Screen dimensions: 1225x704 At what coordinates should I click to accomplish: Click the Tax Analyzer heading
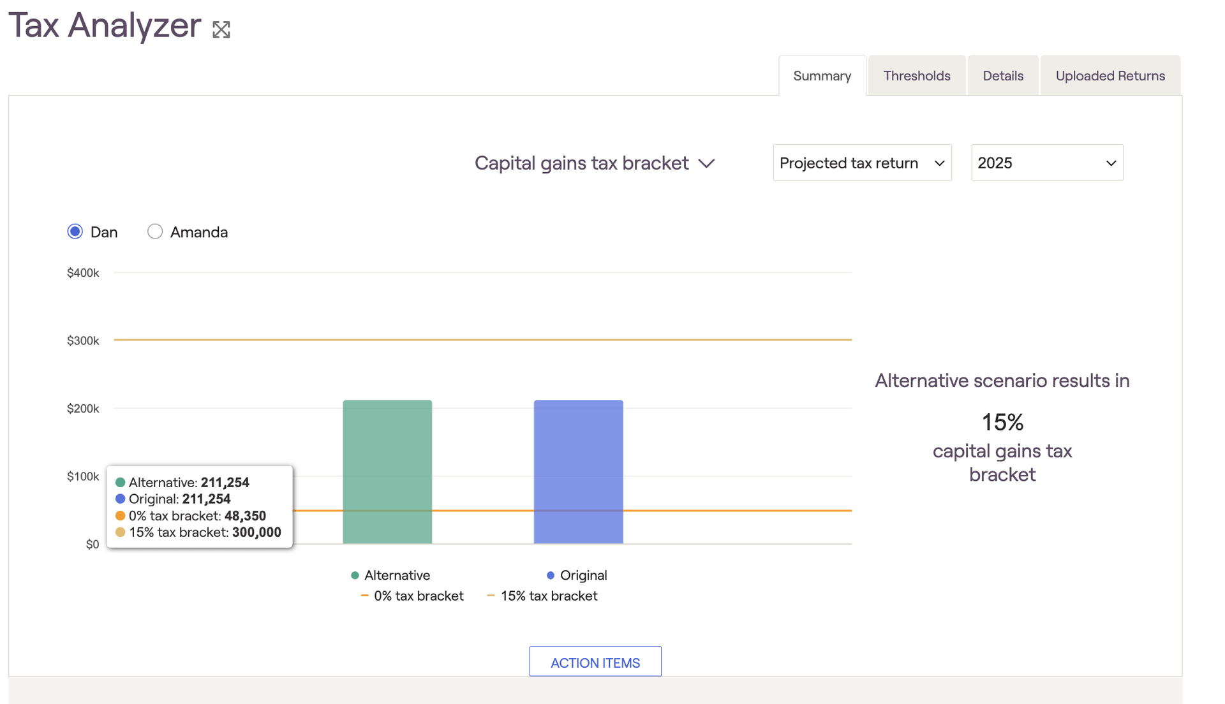pyautogui.click(x=105, y=26)
